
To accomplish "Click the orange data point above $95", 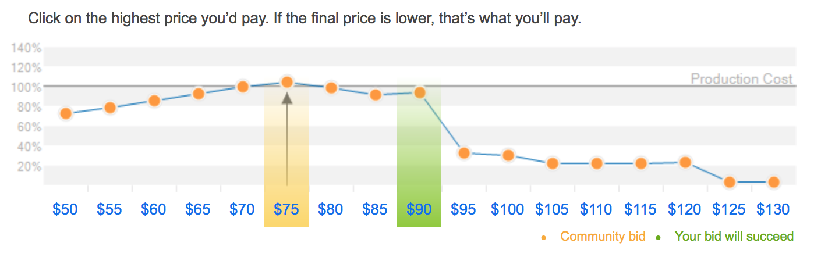I will tap(464, 154).
